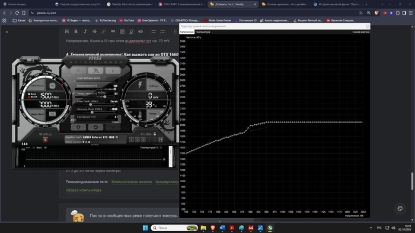Add a hyperlink in the editor
Screen dimensions: 415x233
point(104,31)
